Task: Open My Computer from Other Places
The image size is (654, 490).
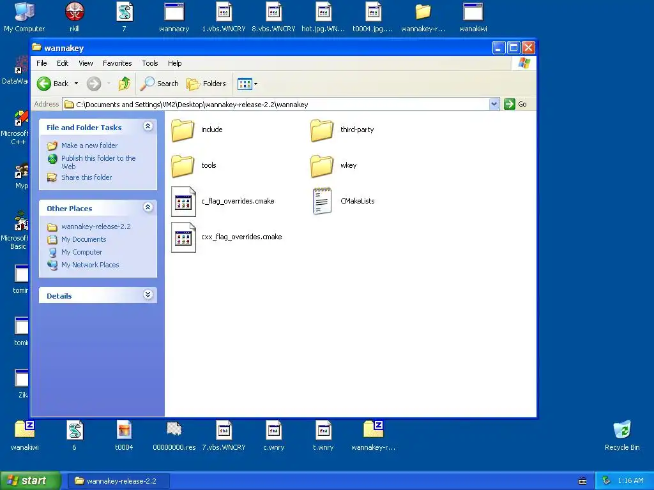Action: pyautogui.click(x=82, y=252)
